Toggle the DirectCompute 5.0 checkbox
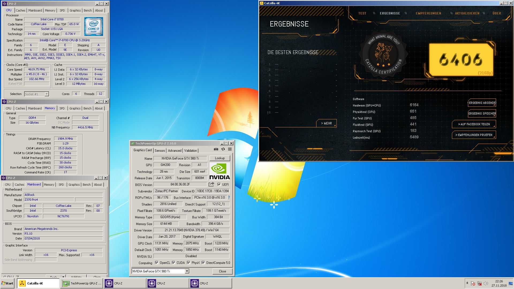514x289 pixels. [x=203, y=263]
